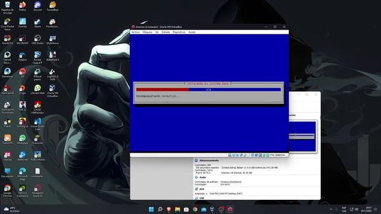
Task: Click the 'Desempaquetando coreutils...' status text
Action: coord(158,96)
